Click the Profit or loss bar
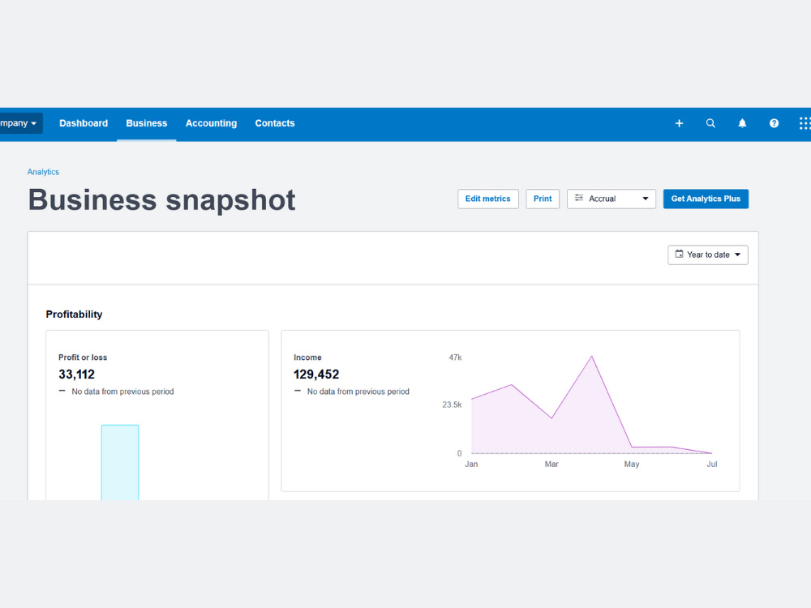The height and width of the screenshot is (608, 811). pyautogui.click(x=120, y=462)
